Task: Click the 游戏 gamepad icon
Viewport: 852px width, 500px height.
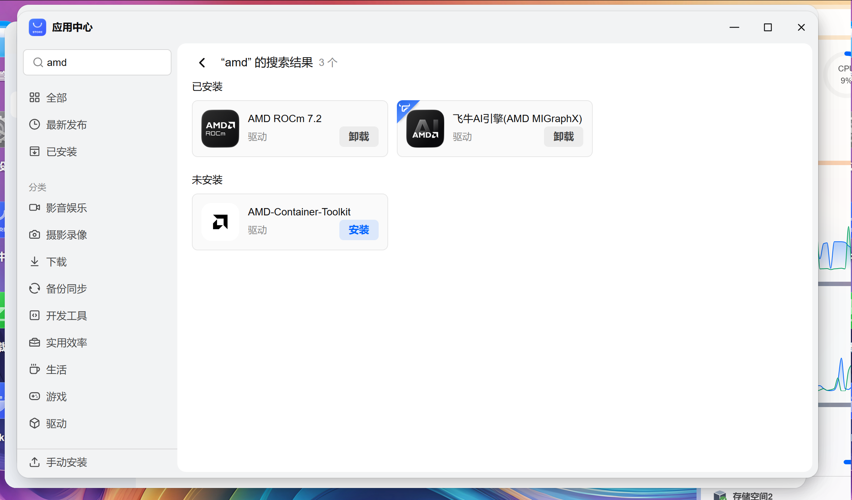Action: tap(35, 397)
